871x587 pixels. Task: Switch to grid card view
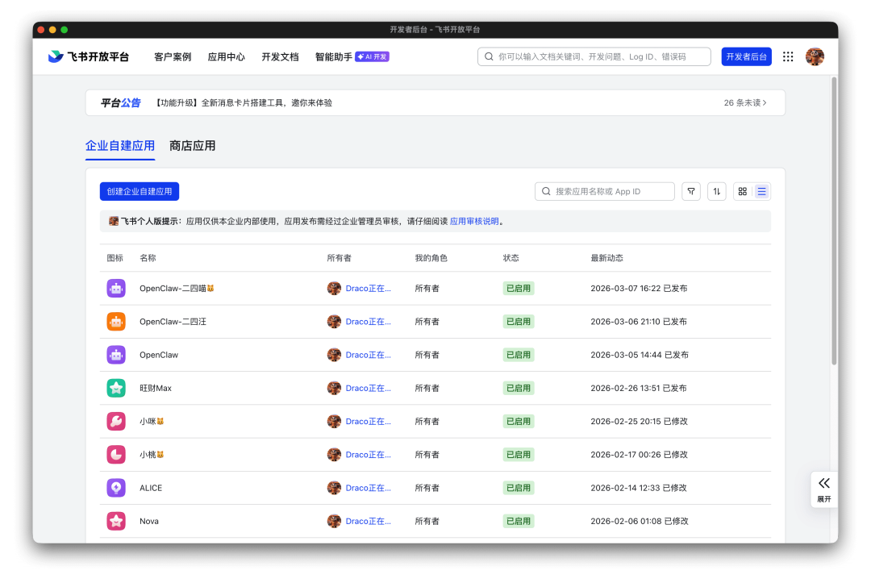pyautogui.click(x=743, y=191)
